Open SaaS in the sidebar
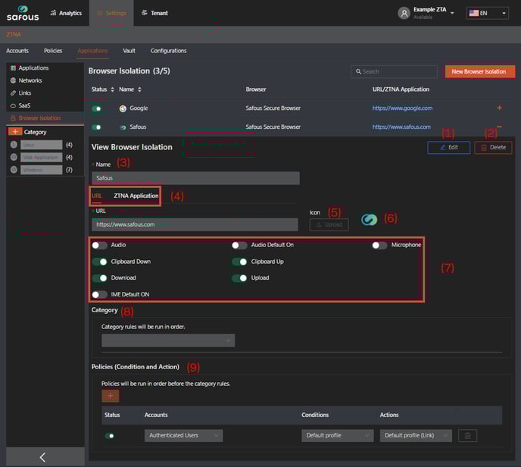 click(24, 105)
